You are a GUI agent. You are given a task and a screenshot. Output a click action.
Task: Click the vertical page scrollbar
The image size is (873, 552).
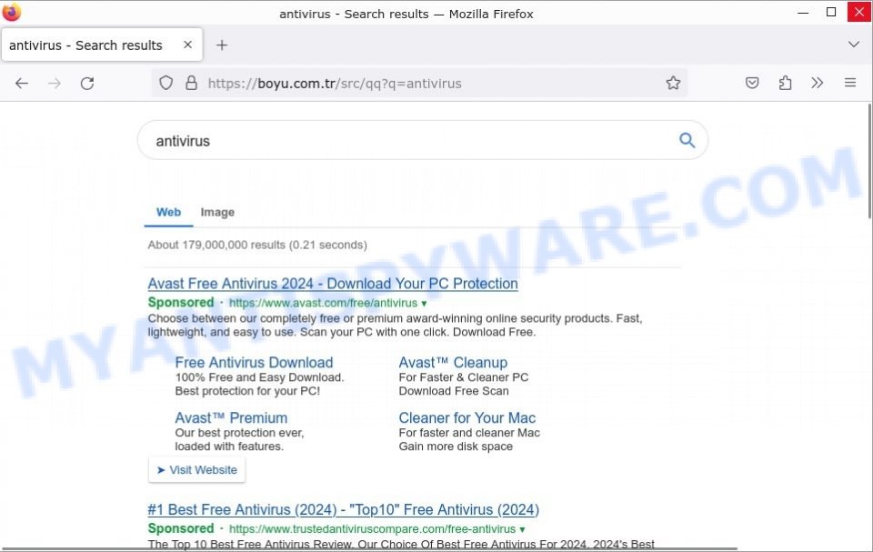869,162
